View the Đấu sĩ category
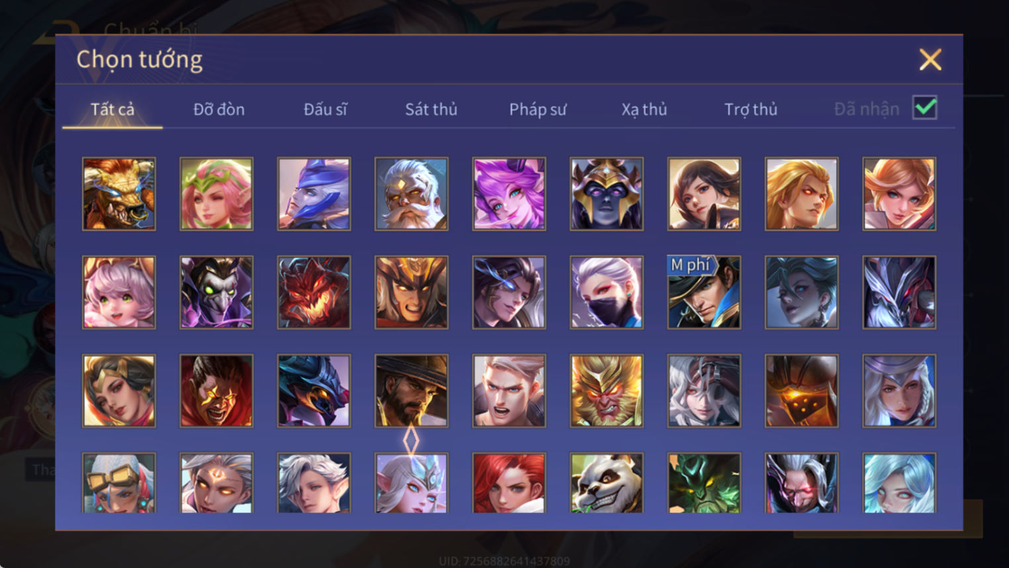This screenshot has width=1009, height=568. [325, 109]
